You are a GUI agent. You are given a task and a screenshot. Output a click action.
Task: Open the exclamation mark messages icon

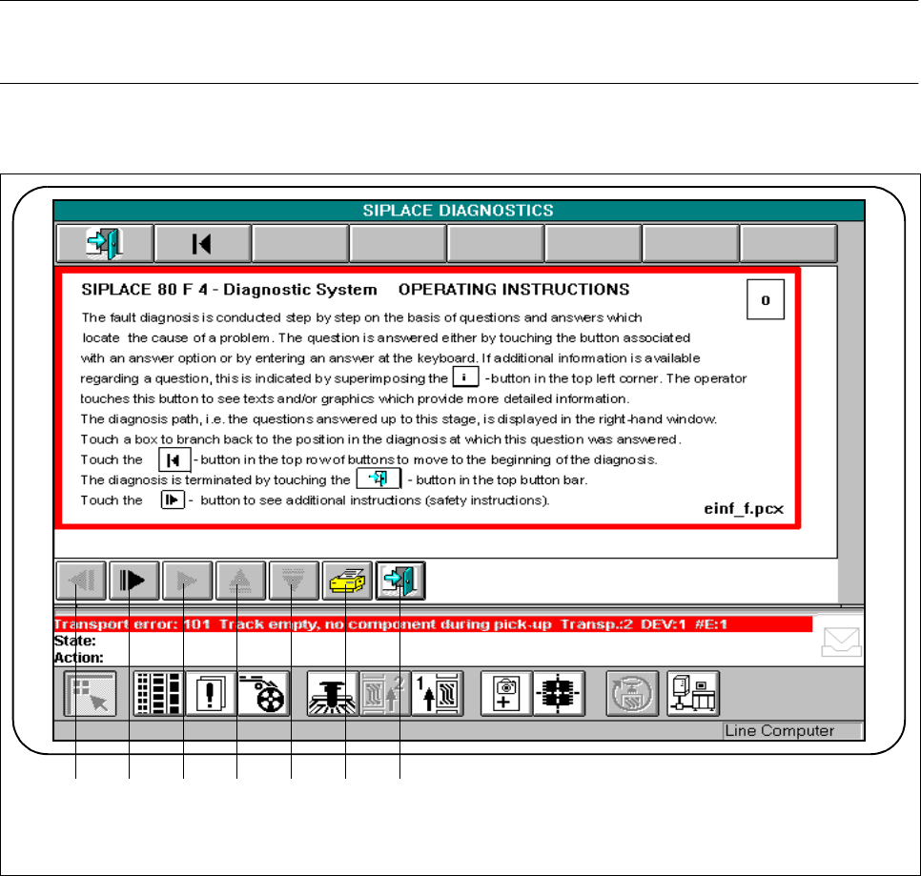tap(211, 694)
